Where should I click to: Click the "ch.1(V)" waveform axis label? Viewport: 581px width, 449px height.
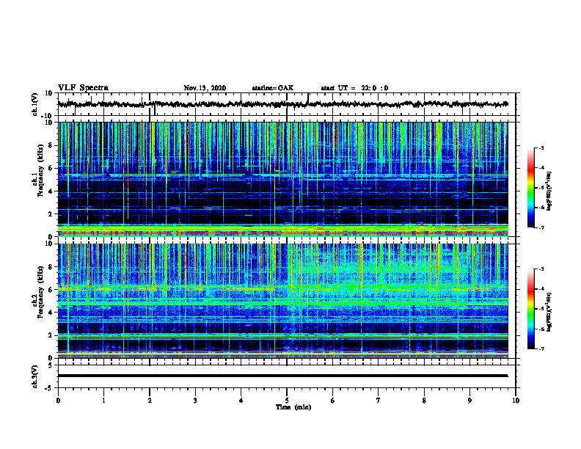tap(35, 104)
